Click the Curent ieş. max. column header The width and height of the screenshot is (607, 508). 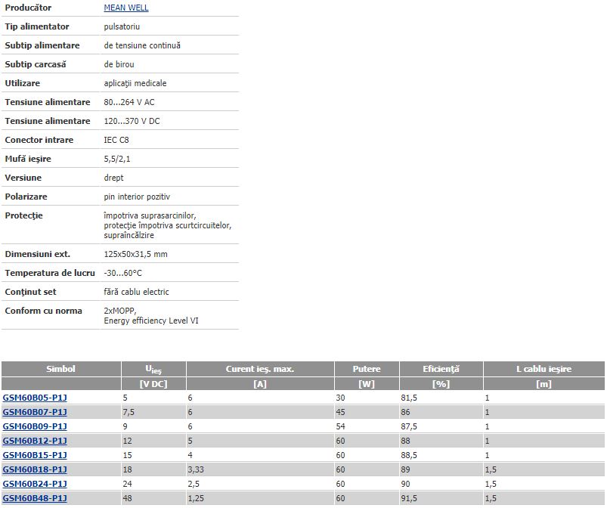(x=259, y=369)
